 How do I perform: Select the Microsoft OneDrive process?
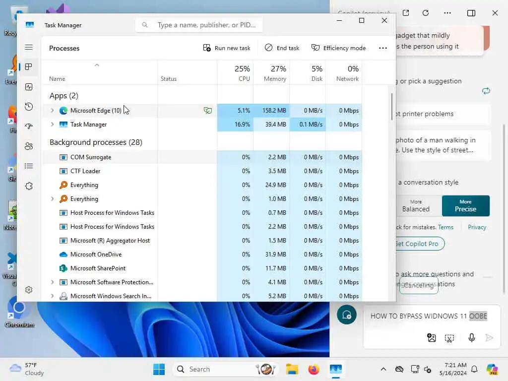pos(202,254)
